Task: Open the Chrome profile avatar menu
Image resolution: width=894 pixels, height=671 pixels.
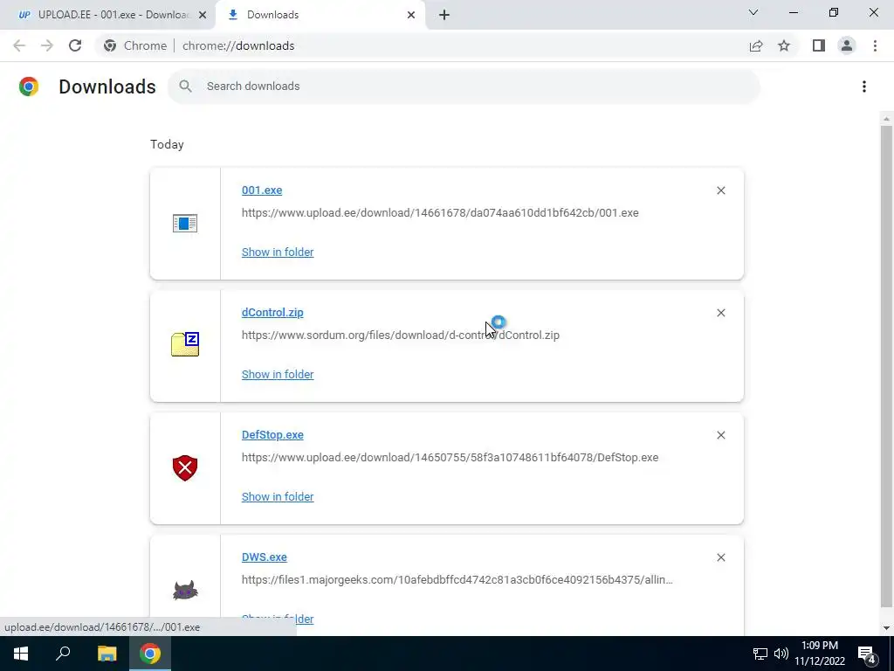Action: pyautogui.click(x=847, y=45)
